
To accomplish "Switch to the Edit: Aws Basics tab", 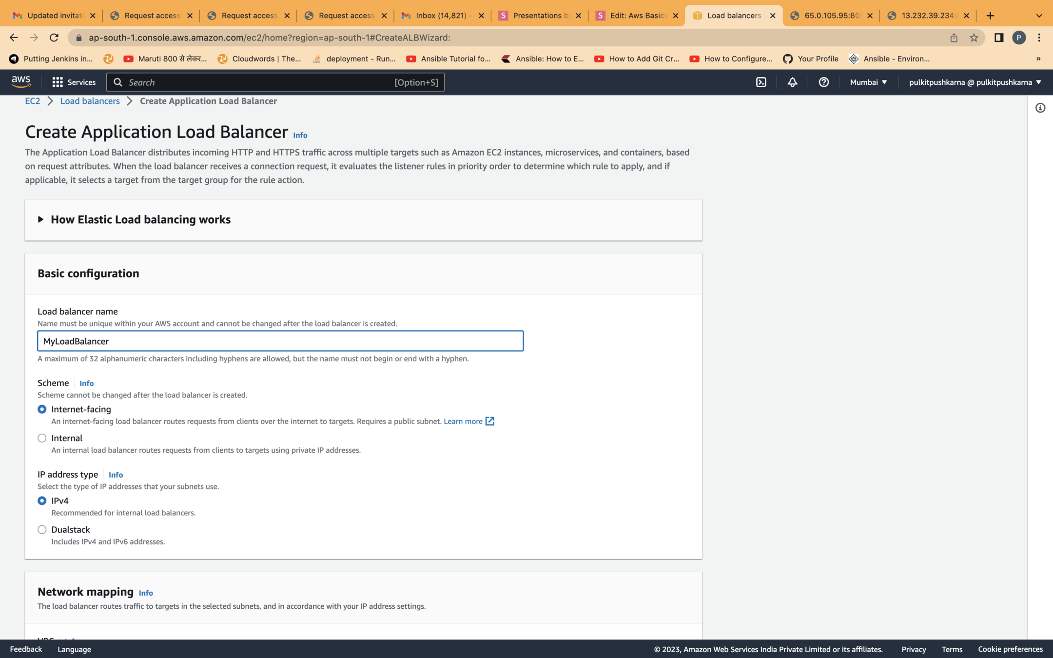I will 636,16.
